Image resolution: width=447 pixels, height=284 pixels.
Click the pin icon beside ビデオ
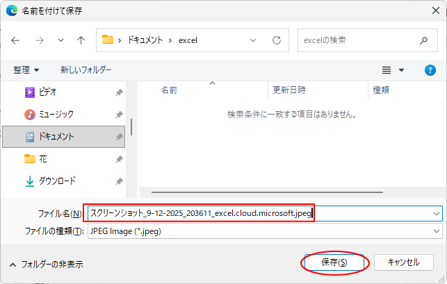(x=119, y=92)
